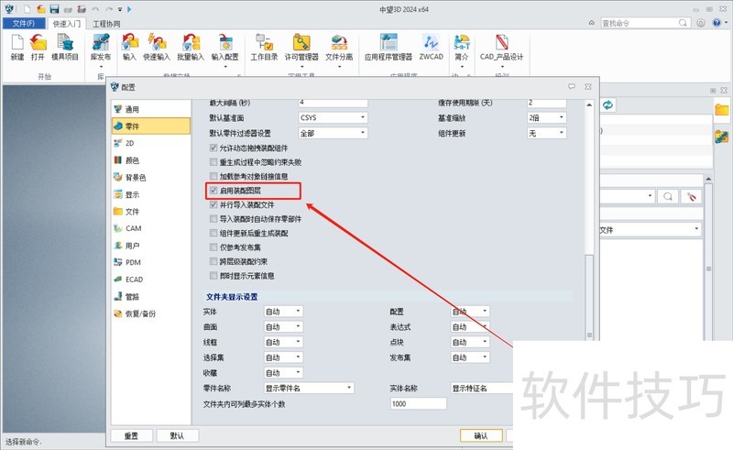Click the 批量输入 batch import icon
The width and height of the screenshot is (733, 450).
tap(191, 48)
